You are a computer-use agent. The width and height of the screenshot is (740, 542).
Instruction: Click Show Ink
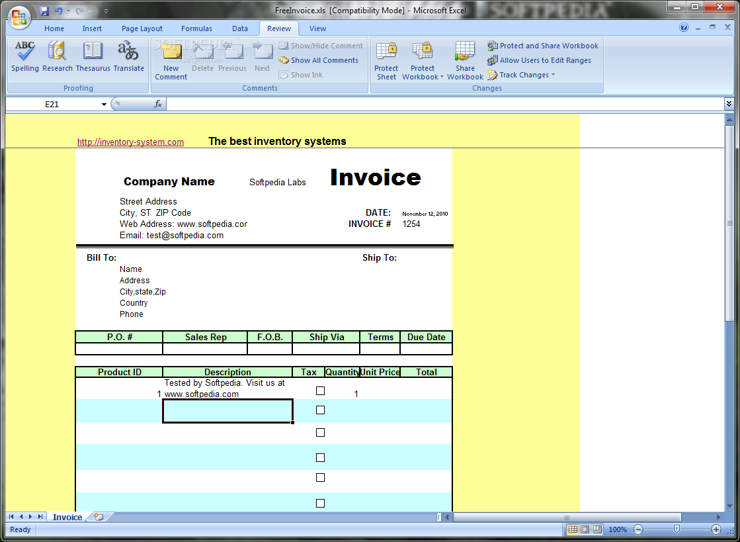[301, 75]
